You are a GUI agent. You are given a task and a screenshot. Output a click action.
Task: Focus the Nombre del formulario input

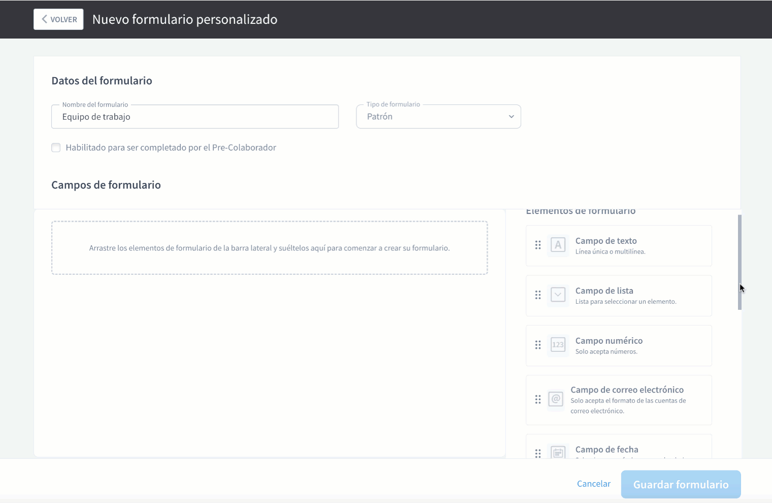(195, 117)
